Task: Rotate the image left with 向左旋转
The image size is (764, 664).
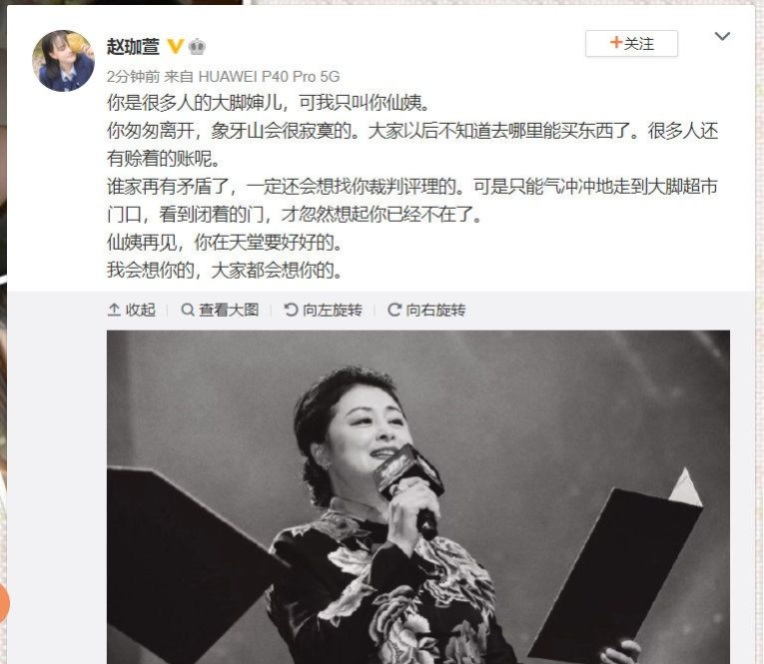Action: pyautogui.click(x=323, y=310)
